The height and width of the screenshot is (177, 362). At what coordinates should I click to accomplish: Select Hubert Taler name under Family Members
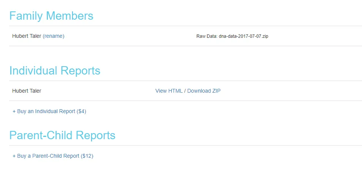tap(27, 36)
